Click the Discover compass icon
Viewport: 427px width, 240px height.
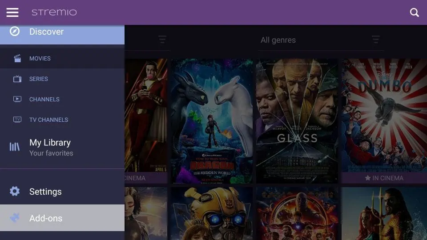15,31
